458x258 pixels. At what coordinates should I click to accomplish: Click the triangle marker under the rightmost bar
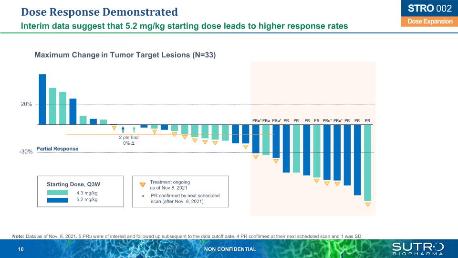point(368,204)
